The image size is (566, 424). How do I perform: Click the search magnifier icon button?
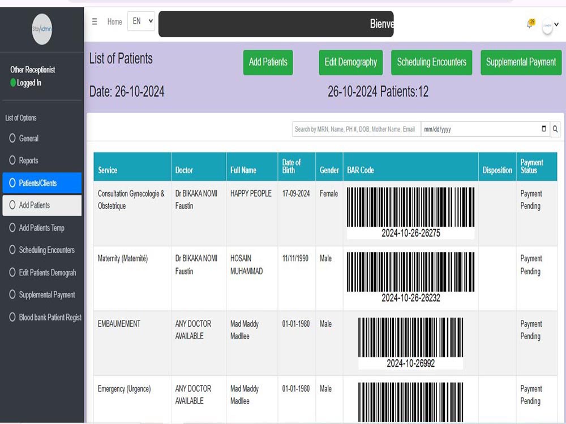pyautogui.click(x=555, y=129)
